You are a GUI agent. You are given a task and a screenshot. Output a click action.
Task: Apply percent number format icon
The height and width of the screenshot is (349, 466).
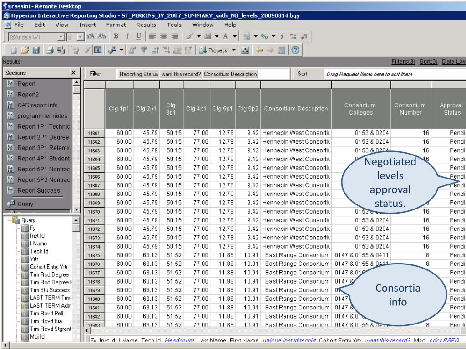click(264, 36)
